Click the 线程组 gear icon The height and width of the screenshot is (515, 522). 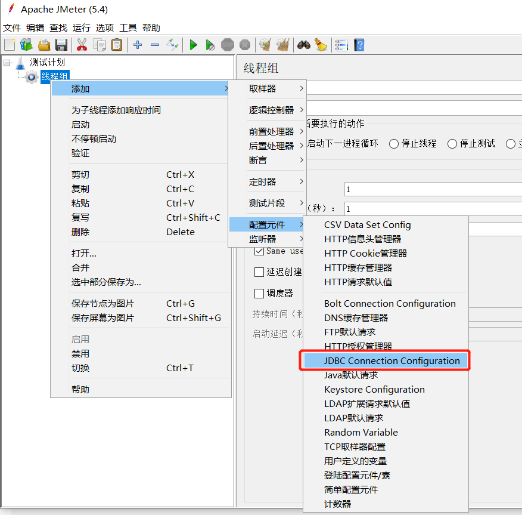coord(32,77)
